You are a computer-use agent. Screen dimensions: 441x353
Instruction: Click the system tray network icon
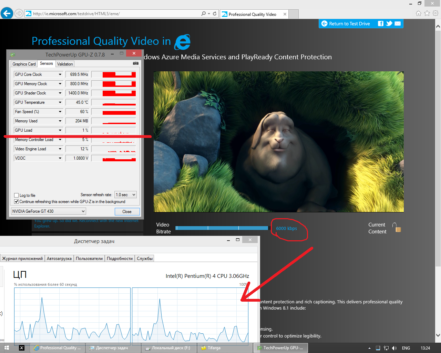coord(386,348)
